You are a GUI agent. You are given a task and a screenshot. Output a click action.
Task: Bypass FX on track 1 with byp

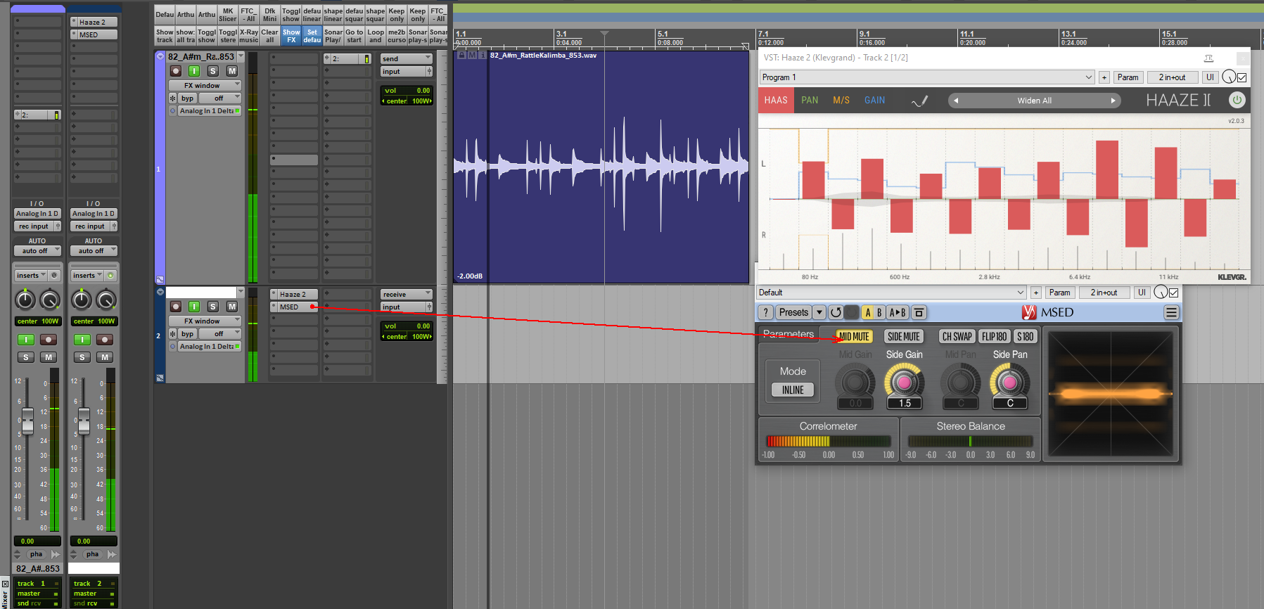coord(187,98)
